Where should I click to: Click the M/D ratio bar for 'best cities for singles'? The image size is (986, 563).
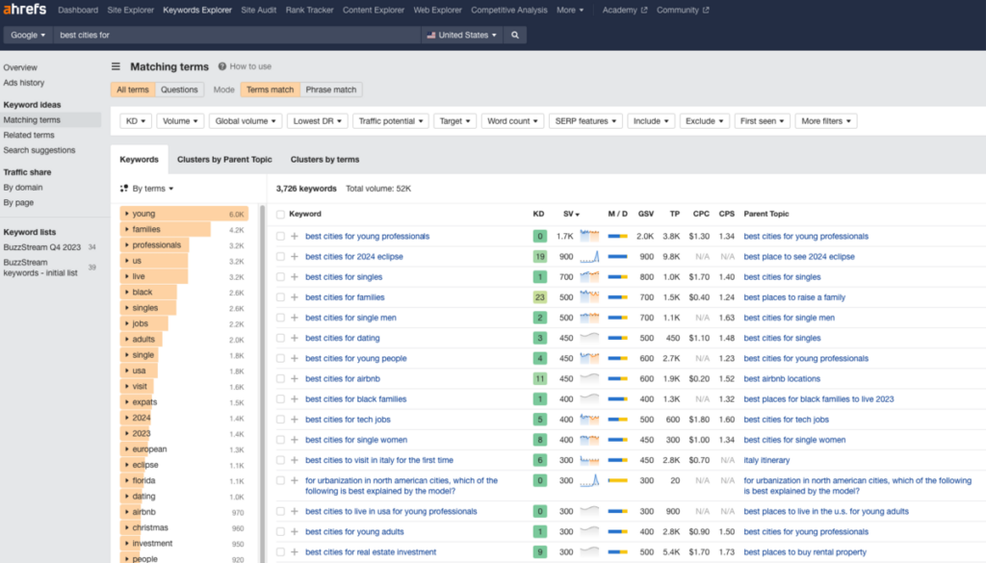(616, 276)
